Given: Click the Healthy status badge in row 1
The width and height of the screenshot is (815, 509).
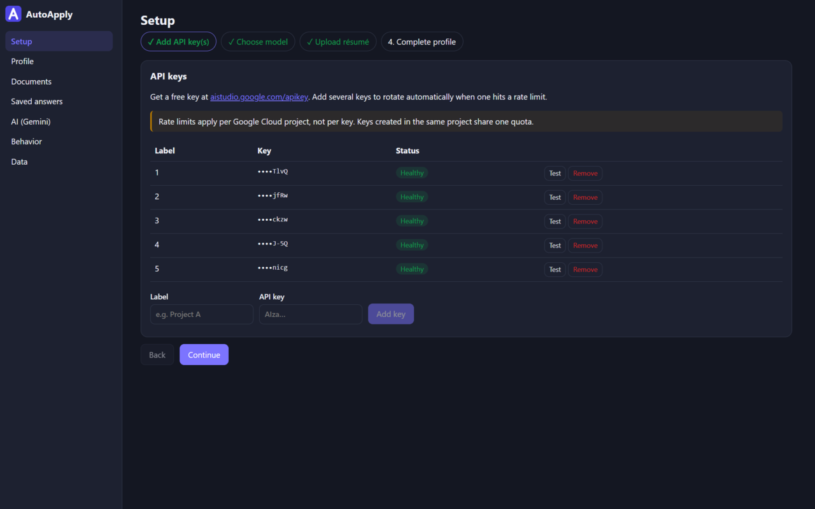Looking at the screenshot, I should click(412, 173).
